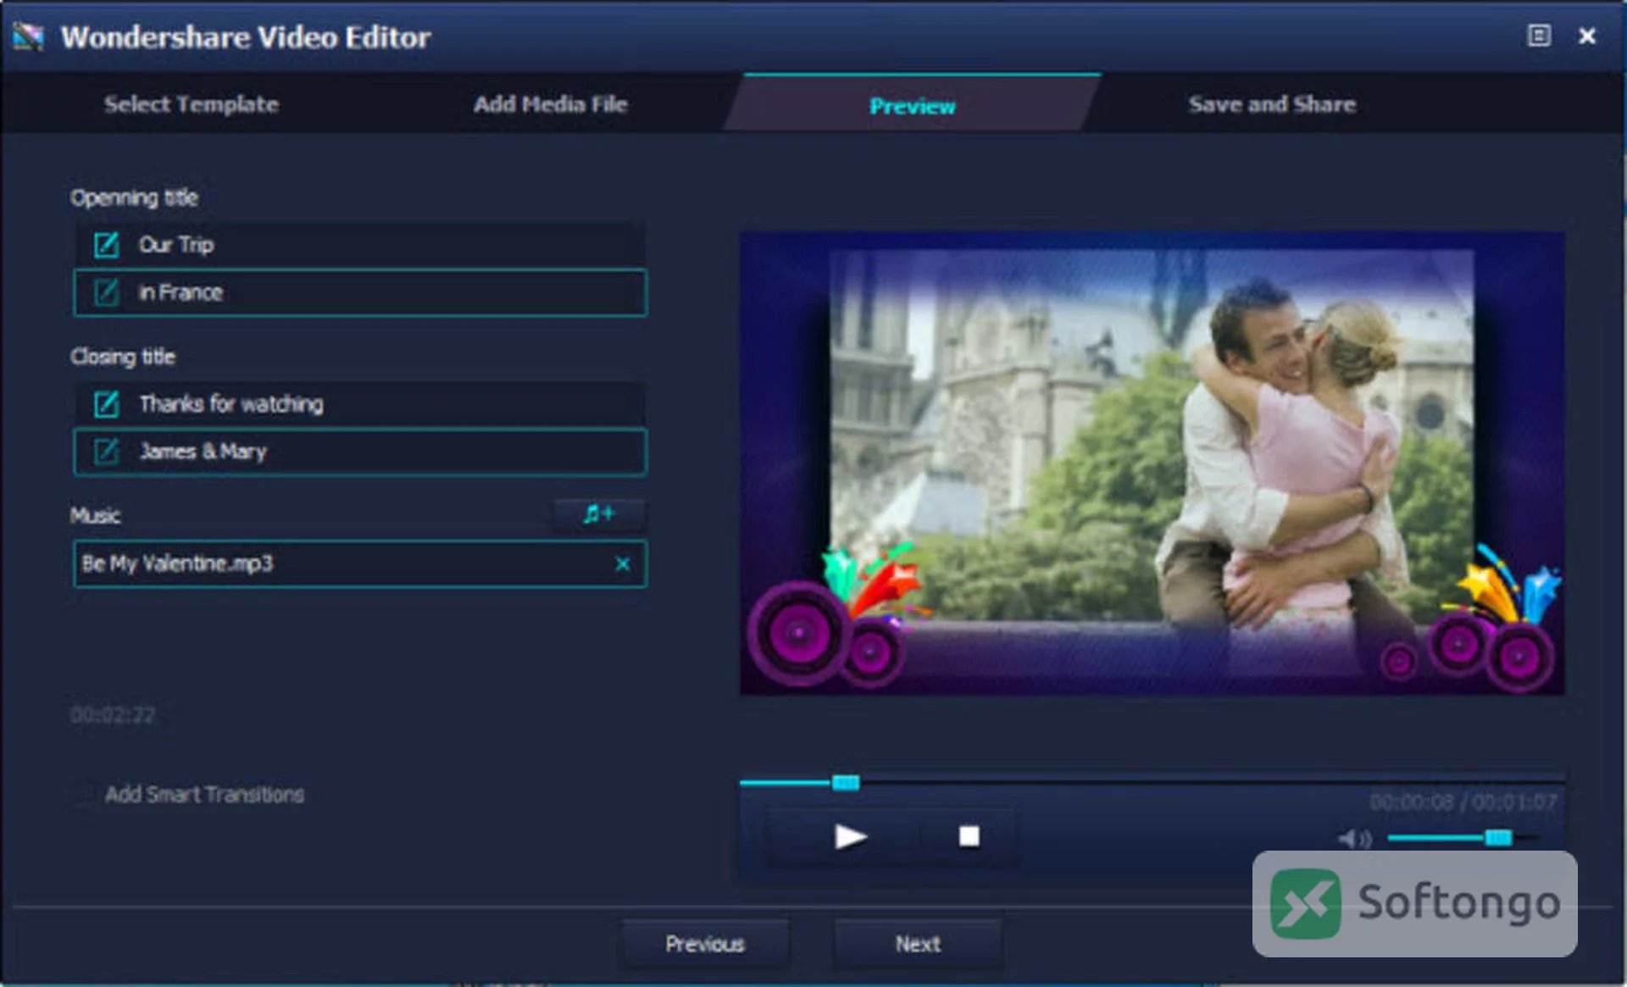Screen dimensions: 1627x987
Task: Click the volume slider handle
Action: (1498, 838)
